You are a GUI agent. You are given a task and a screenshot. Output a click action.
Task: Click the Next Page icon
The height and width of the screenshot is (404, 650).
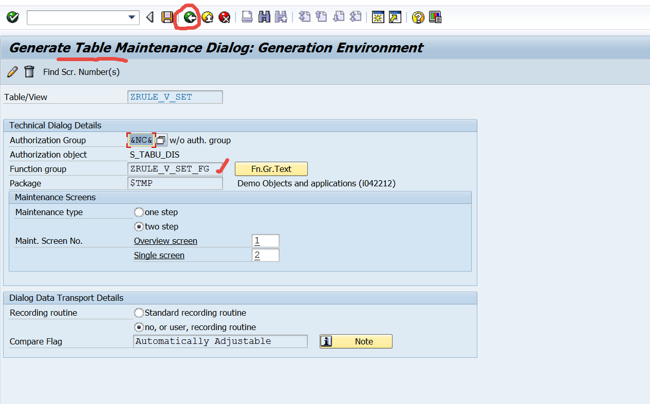[x=338, y=17]
